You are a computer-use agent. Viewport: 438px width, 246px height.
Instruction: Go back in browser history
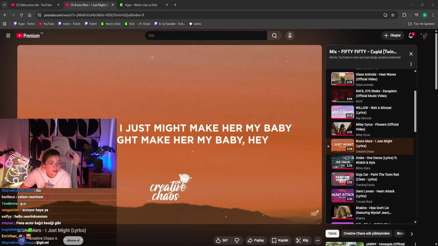5,15
